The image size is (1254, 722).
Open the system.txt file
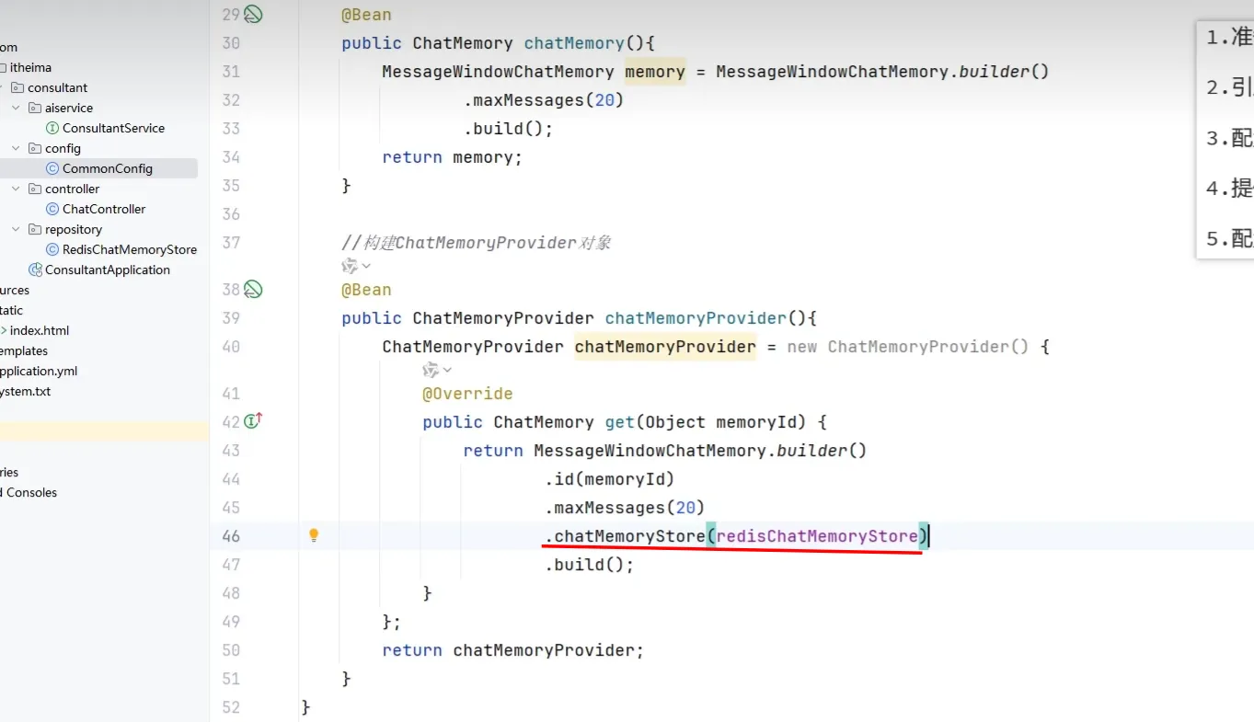[25, 391]
